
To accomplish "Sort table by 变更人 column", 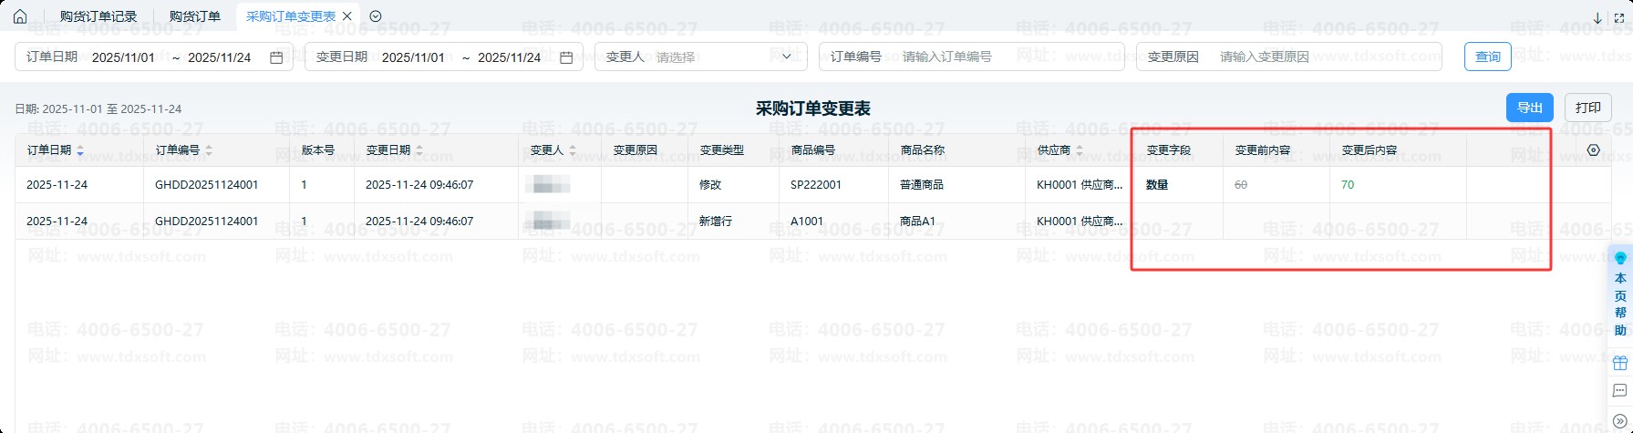I will (x=573, y=150).
